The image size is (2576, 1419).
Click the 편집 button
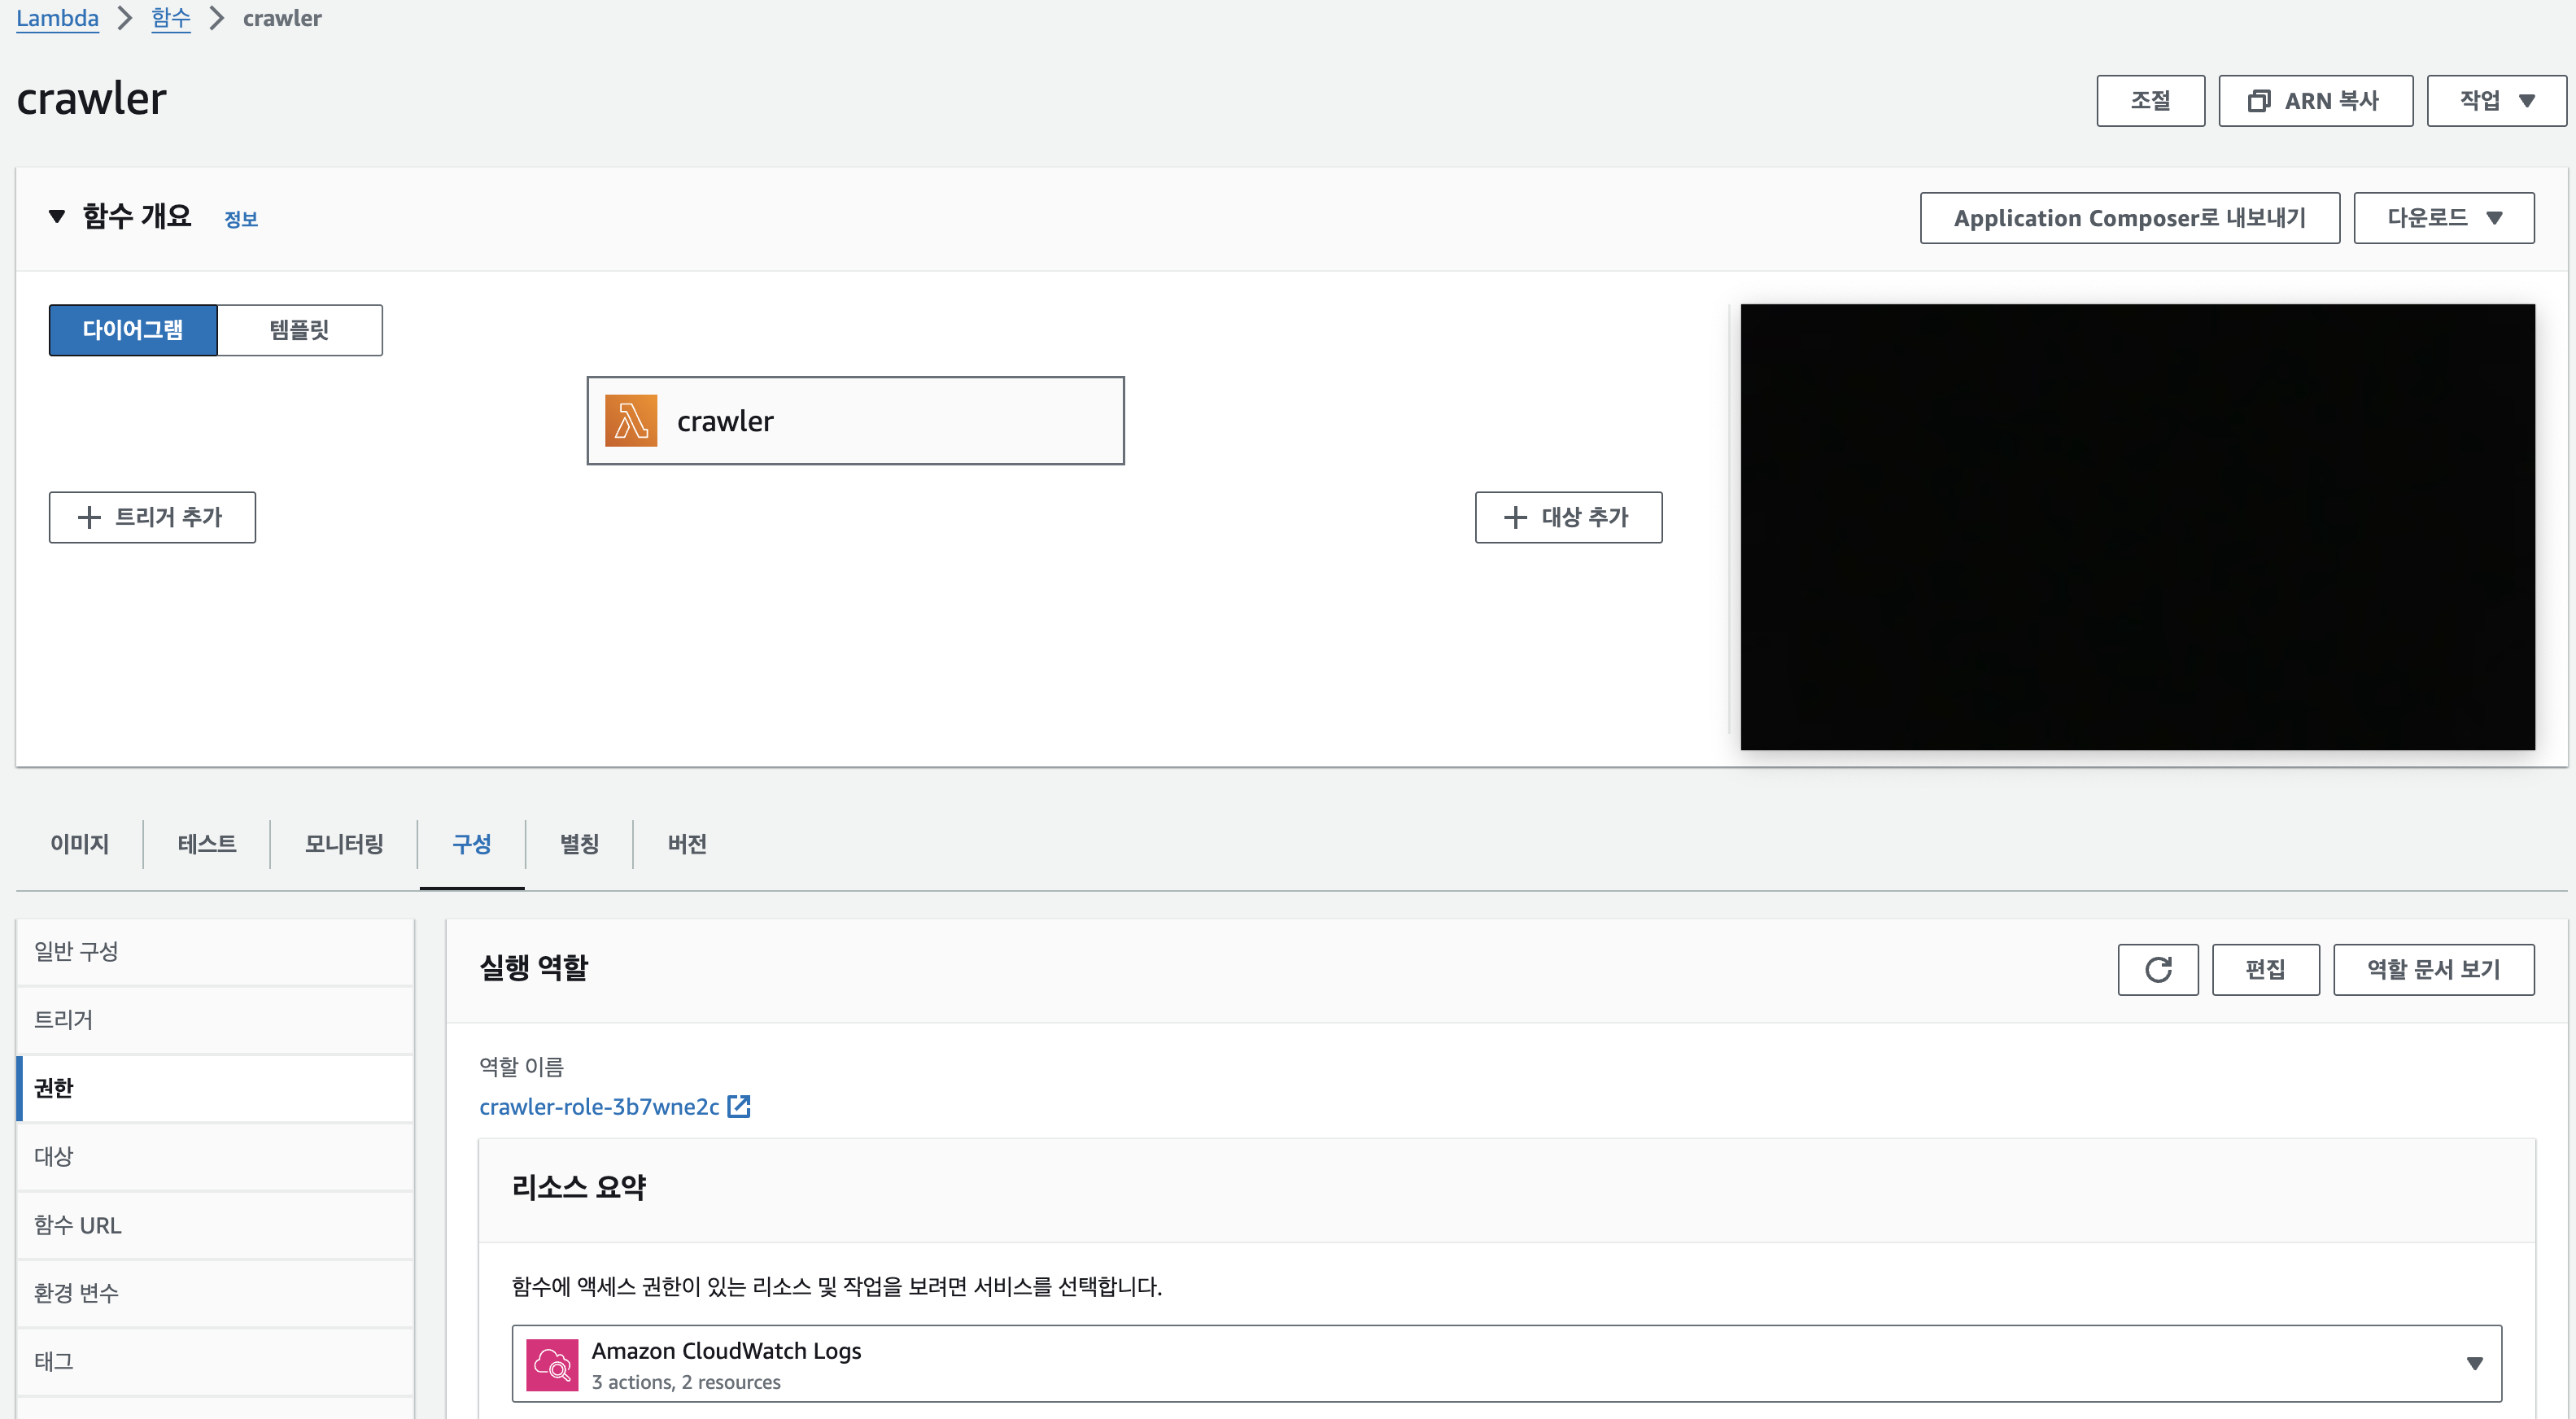(2265, 969)
